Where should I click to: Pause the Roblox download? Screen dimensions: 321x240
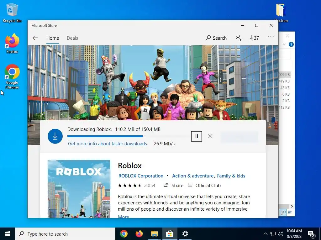(x=197, y=136)
